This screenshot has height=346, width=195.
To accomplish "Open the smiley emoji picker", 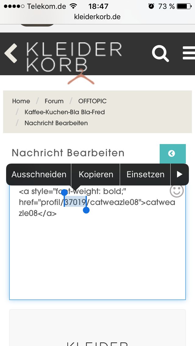I will [x=176, y=191].
